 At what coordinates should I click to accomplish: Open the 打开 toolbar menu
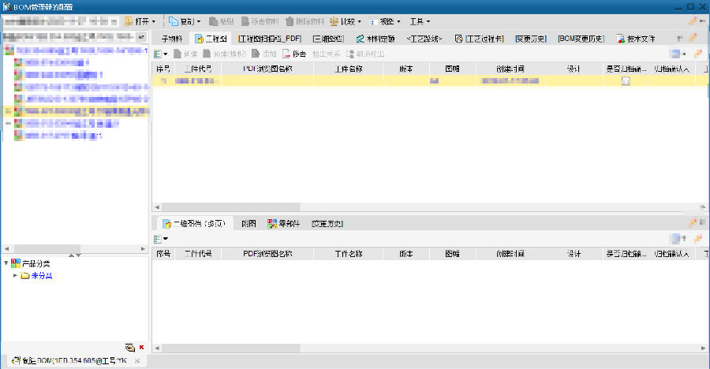click(140, 21)
